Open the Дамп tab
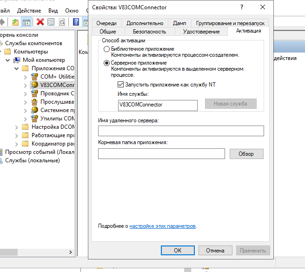The width and height of the screenshot is (305, 272). point(179,23)
